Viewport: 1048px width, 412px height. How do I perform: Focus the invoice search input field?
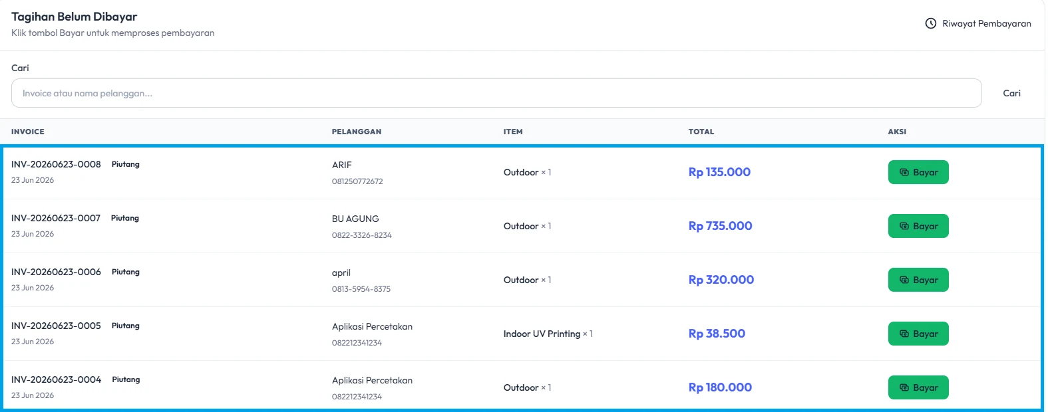[x=496, y=93]
